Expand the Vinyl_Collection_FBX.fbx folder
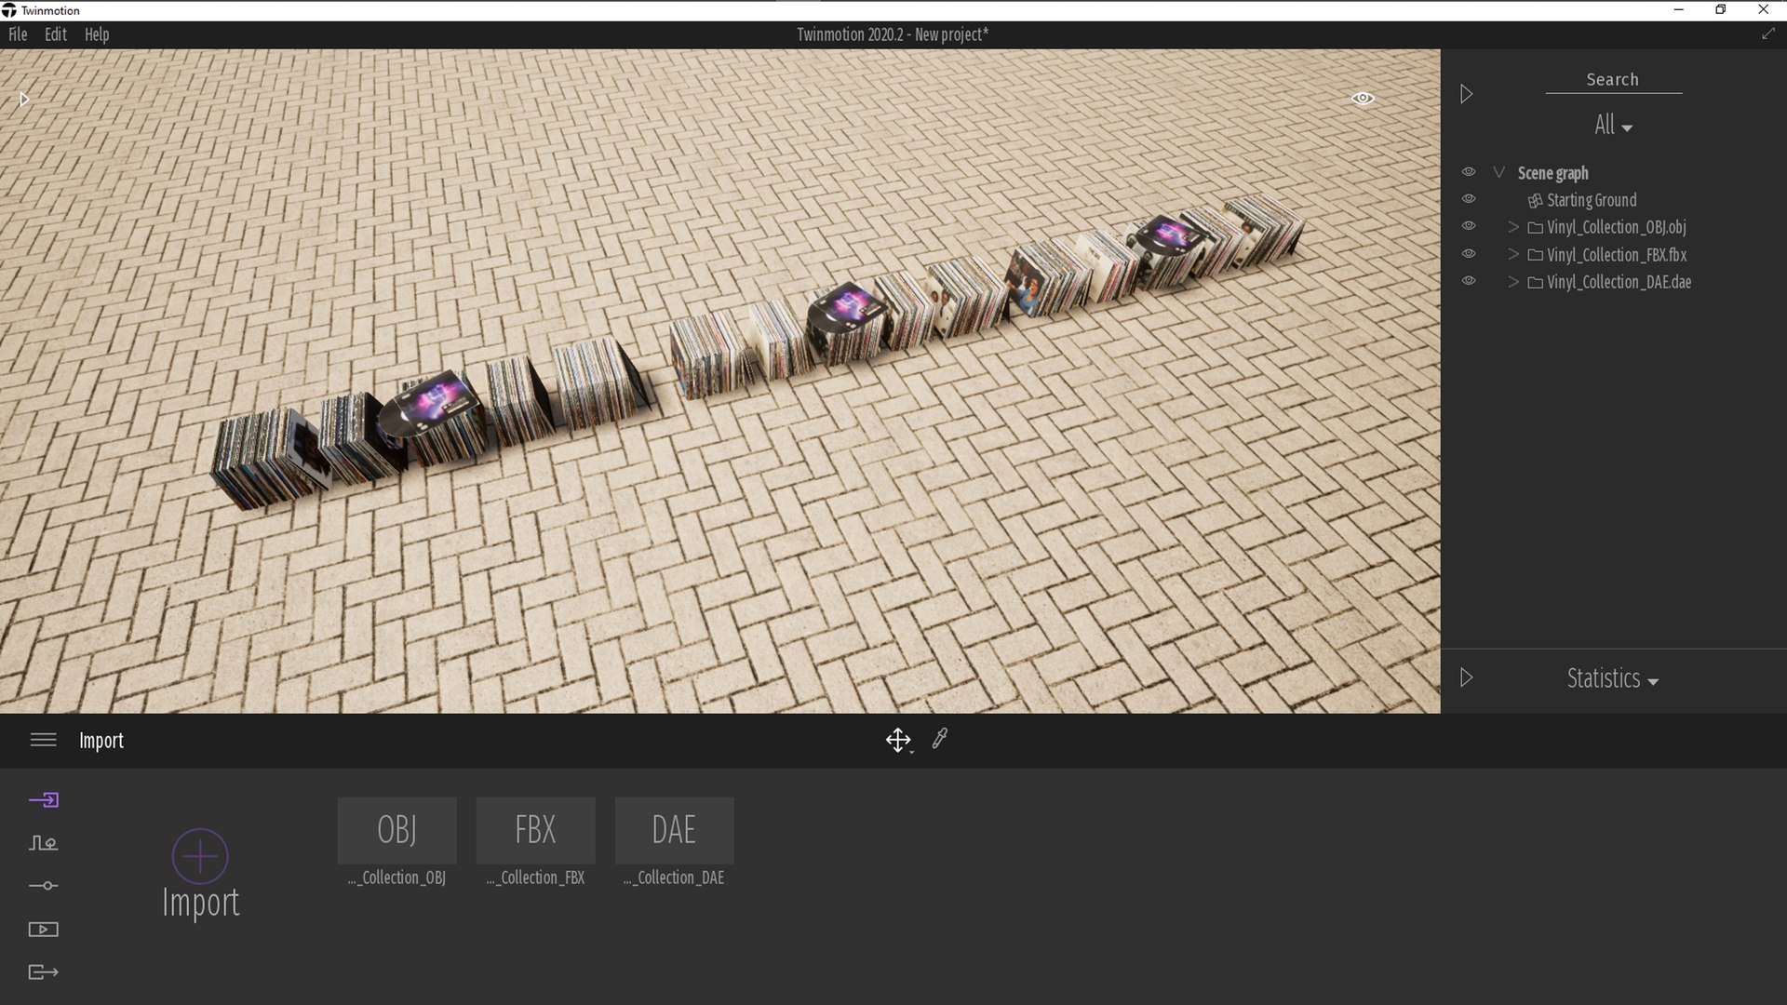 tap(1512, 254)
